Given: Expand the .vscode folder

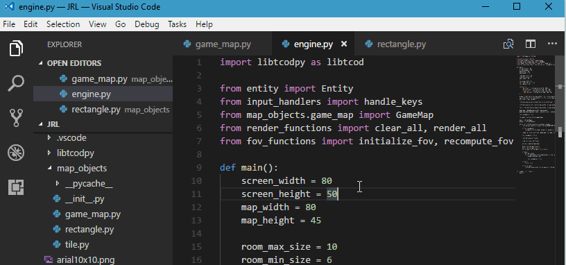Looking at the screenshot, I should (x=49, y=137).
